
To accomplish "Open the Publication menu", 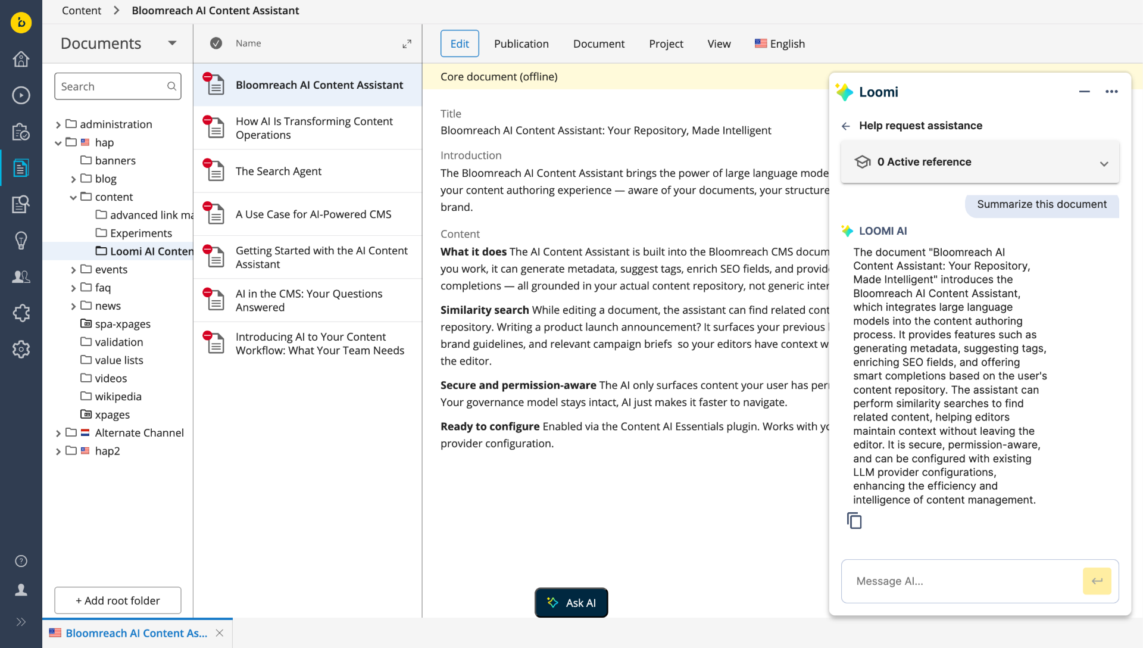I will click(521, 43).
